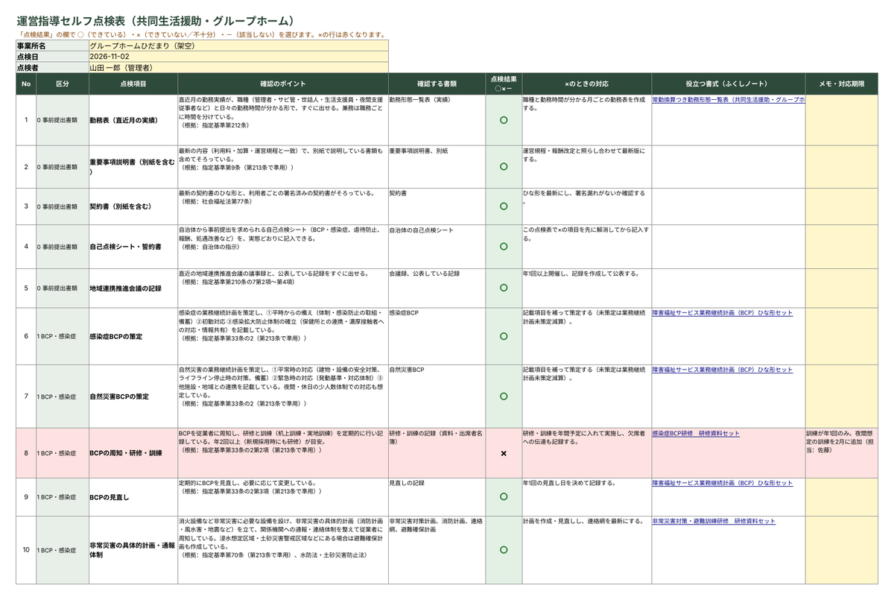
Task: Select the 点検結果 cell for row 10
Action: click(x=504, y=549)
